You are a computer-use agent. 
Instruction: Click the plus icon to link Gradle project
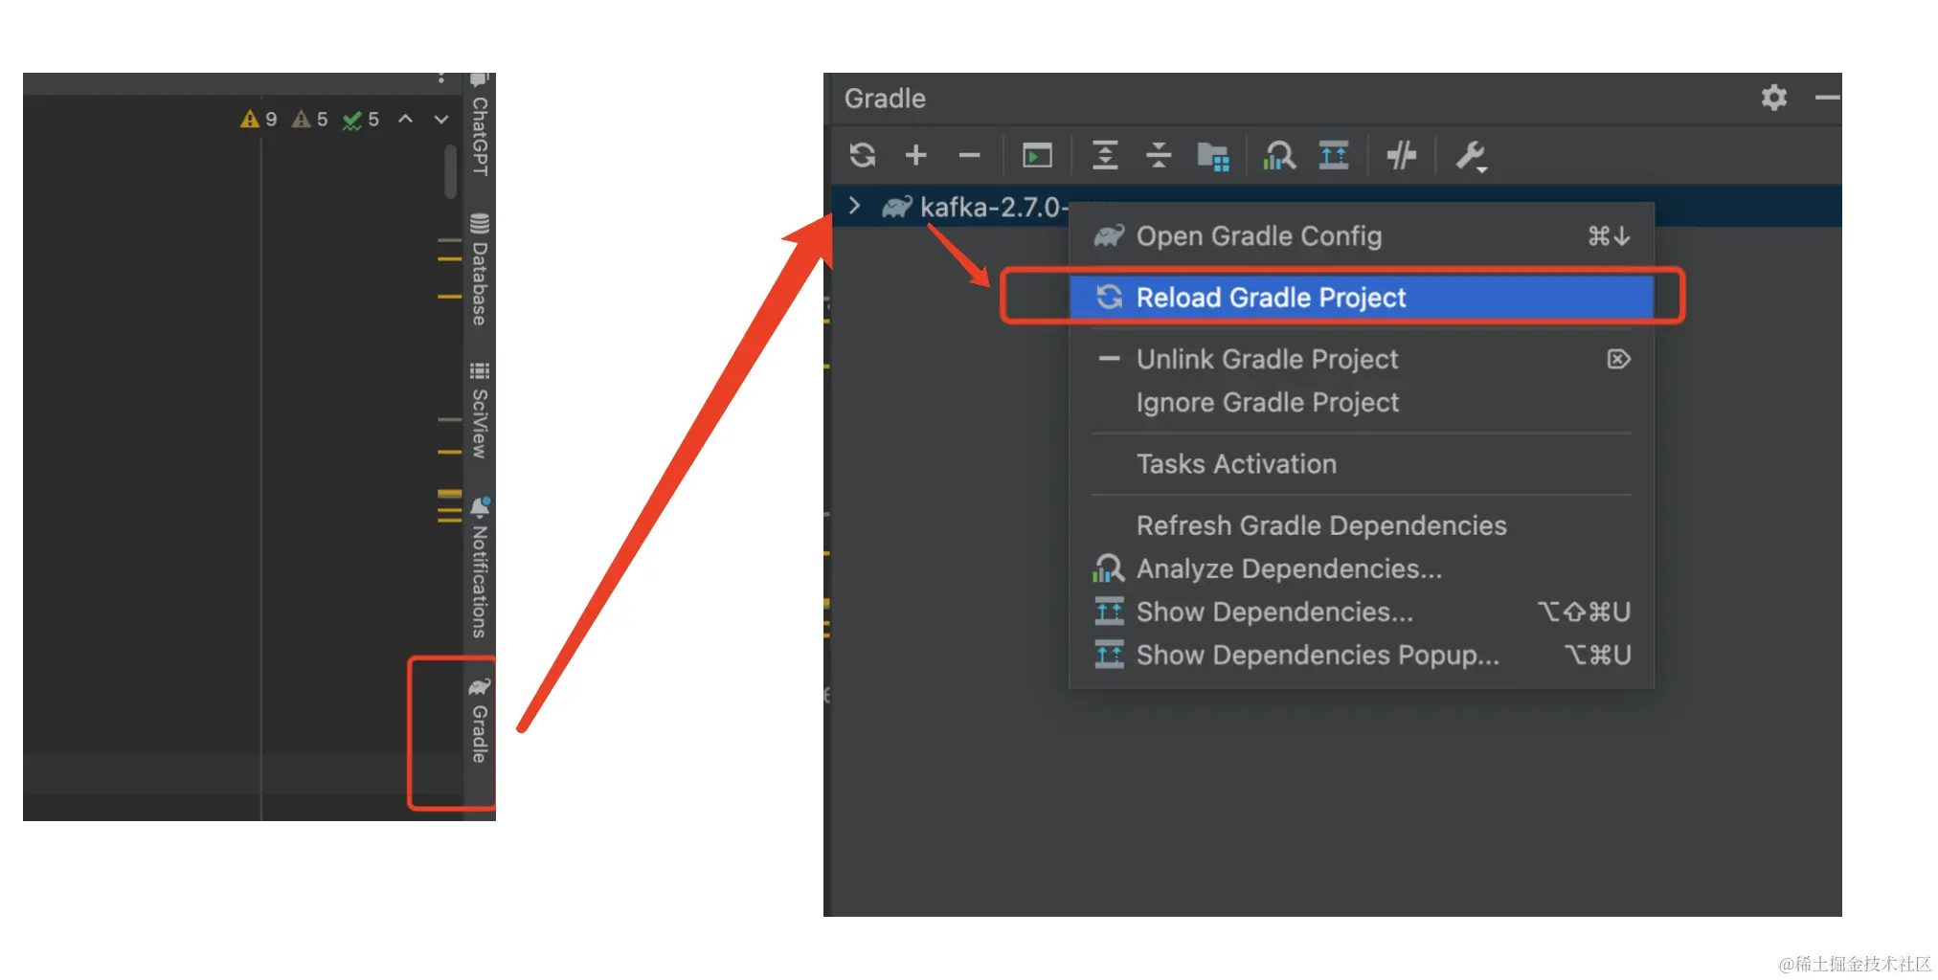point(916,155)
